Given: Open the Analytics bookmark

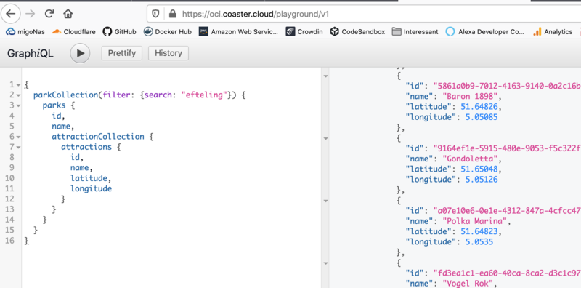Looking at the screenshot, I should click(553, 32).
